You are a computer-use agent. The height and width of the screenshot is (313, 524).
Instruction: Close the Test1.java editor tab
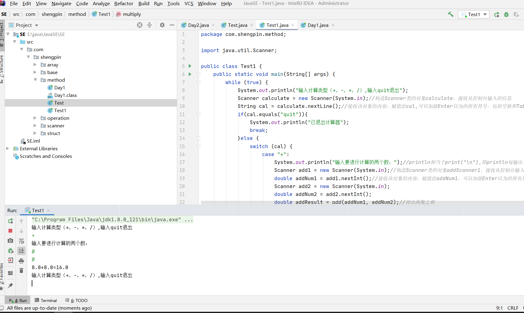293,25
